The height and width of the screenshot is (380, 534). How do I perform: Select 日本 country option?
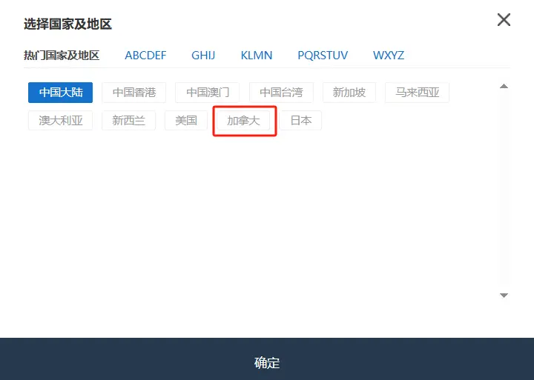(x=300, y=121)
